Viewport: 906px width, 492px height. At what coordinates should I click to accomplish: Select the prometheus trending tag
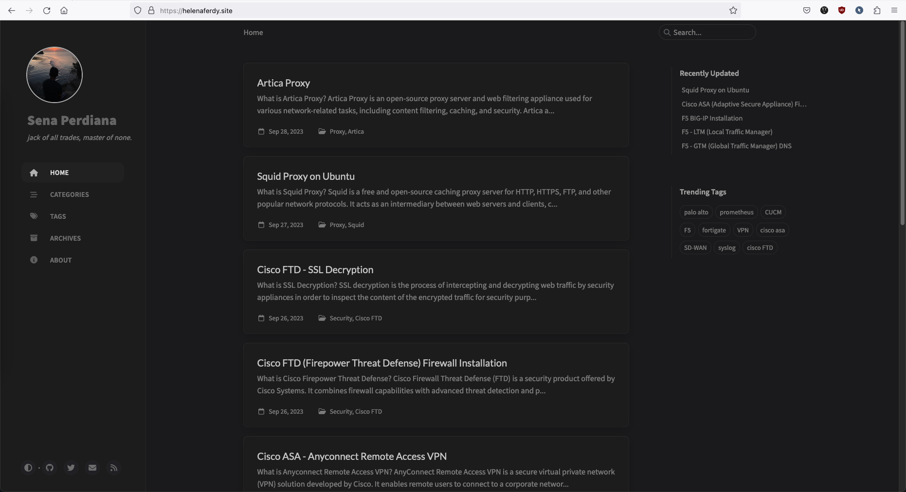pos(736,212)
